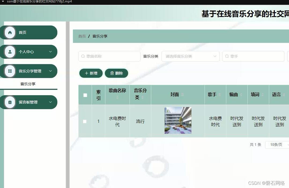The height and width of the screenshot is (188, 289).
Task: Sort the table by 歌曲名称 column arrows
Action: coord(117,98)
